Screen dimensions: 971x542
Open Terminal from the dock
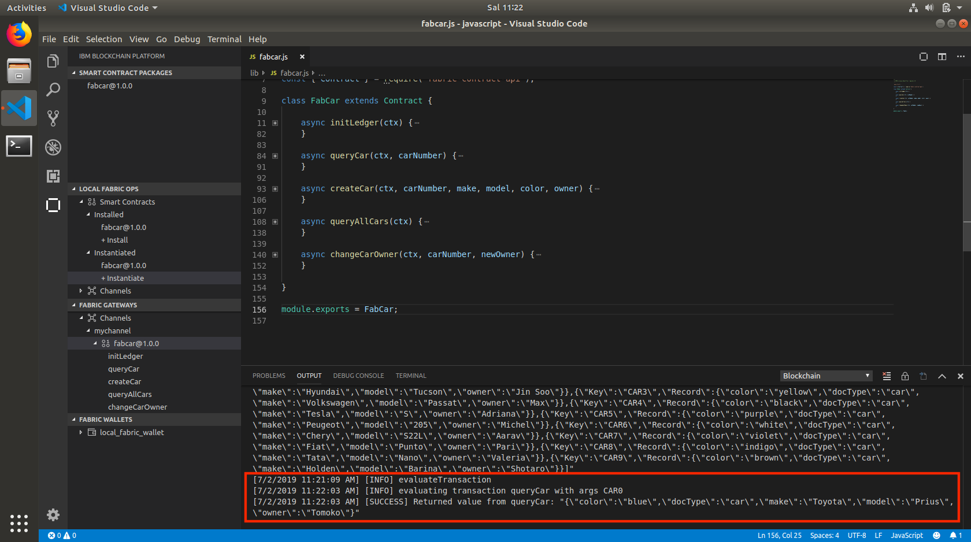(19, 146)
